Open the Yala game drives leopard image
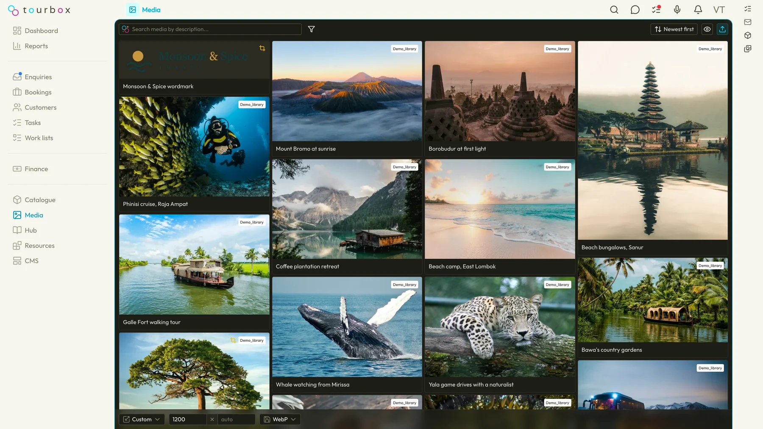The image size is (763, 429). pyautogui.click(x=500, y=327)
